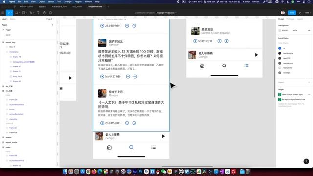The height and width of the screenshot is (176, 313).
Task: Open the zoom level dropdown
Action: (308, 13)
